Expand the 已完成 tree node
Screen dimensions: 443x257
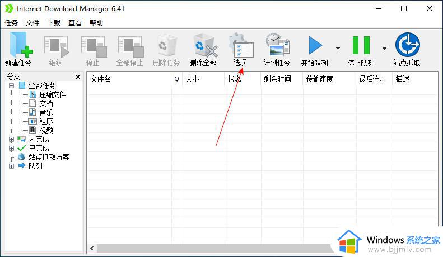(x=11, y=148)
